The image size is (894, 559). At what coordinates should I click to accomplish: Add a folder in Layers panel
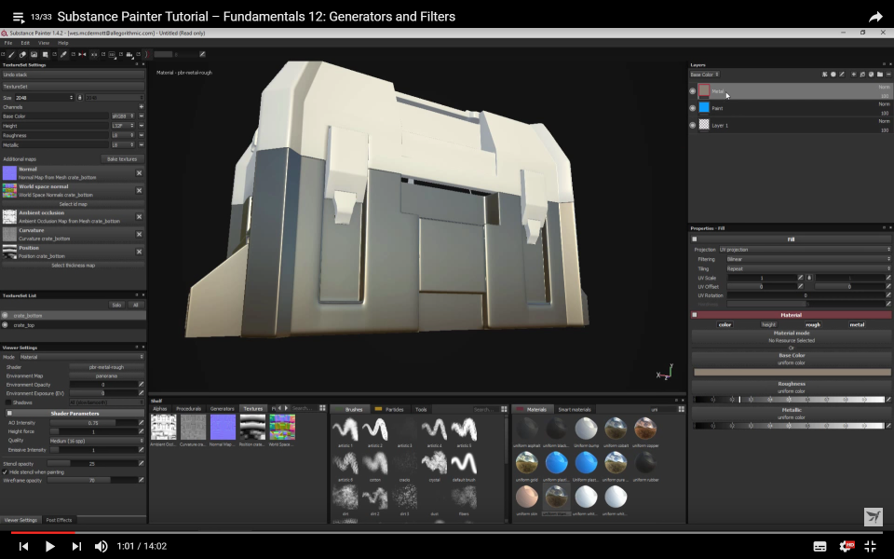880,75
